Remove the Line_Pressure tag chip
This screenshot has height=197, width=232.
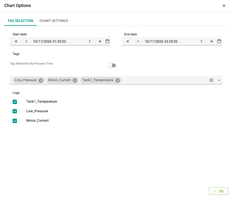tap(41, 80)
